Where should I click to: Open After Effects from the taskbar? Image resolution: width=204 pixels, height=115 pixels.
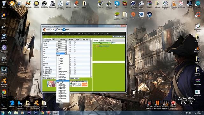tap(29, 113)
